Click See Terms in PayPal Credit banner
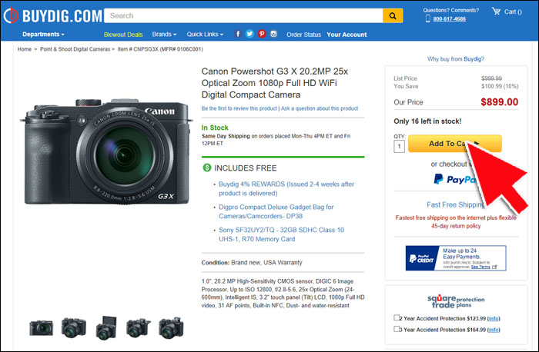 coord(480,267)
